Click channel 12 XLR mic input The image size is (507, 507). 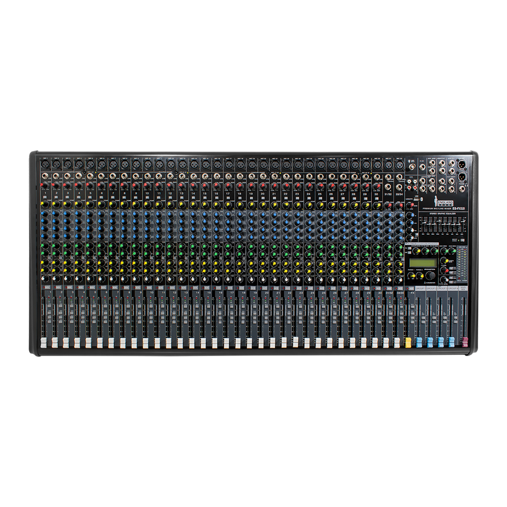(171, 164)
